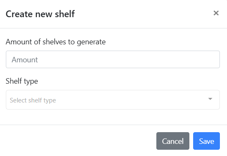
Task: Show shelf type options via small triangle
Action: click(210, 99)
